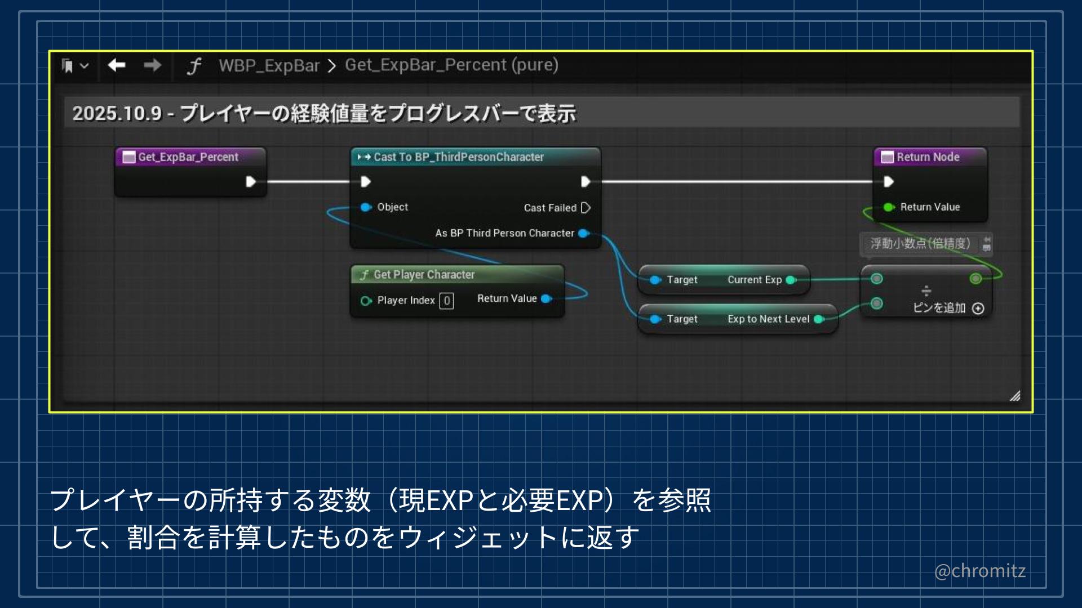1082x608 pixels.
Task: Click Get Player Character's Return Value pin
Action: (546, 299)
